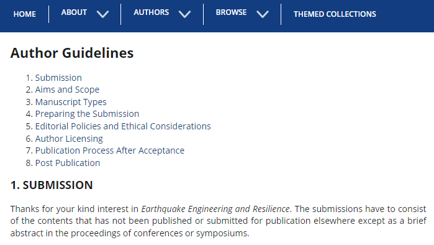
Task: Expand the About menu chevron
Action: point(102,14)
